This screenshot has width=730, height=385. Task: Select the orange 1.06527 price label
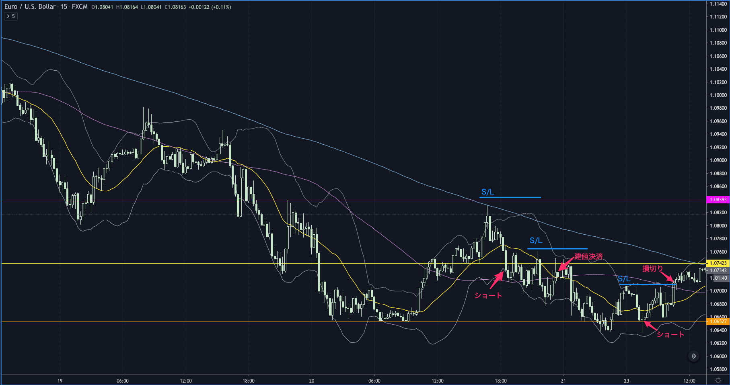coord(718,322)
